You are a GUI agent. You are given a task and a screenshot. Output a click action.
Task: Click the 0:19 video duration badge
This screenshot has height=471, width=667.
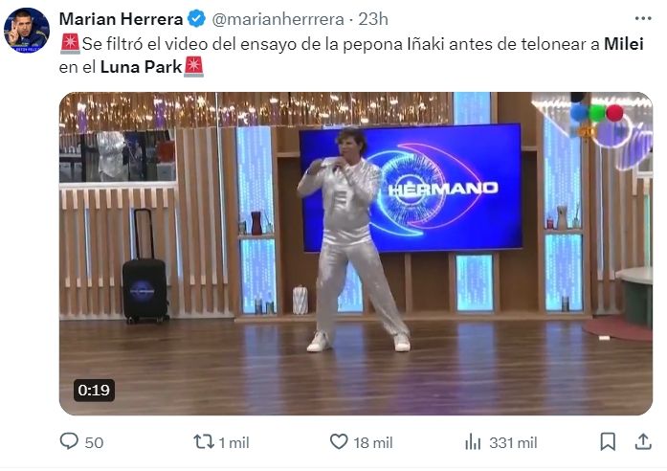coord(94,391)
